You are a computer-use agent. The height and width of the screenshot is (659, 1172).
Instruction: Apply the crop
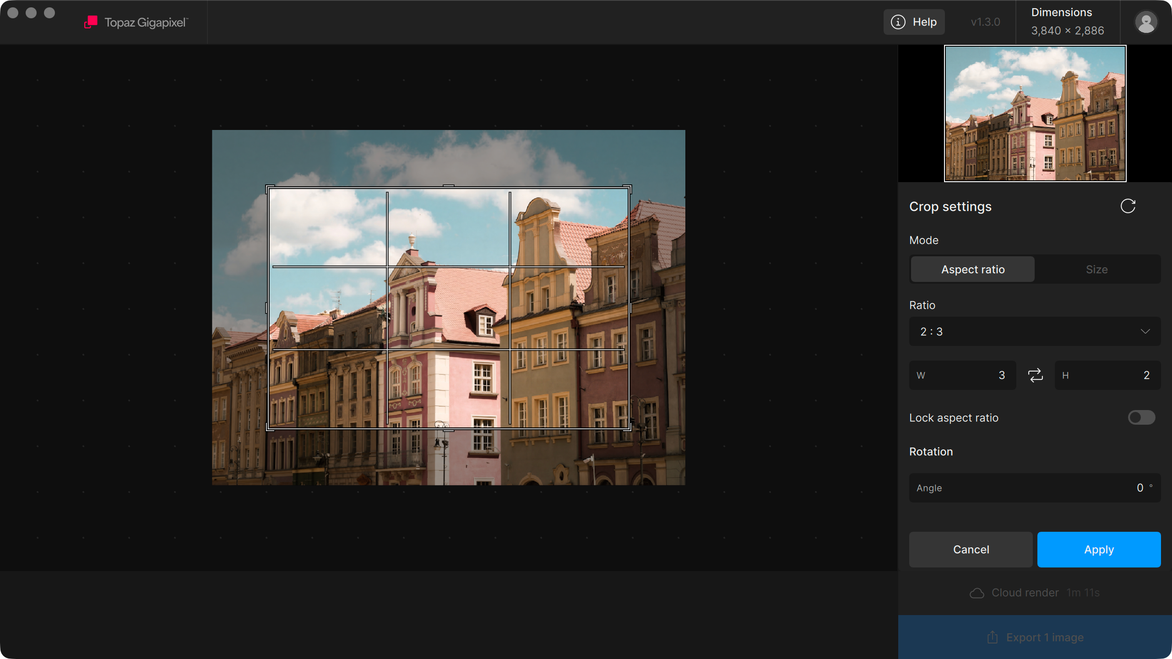click(x=1099, y=550)
